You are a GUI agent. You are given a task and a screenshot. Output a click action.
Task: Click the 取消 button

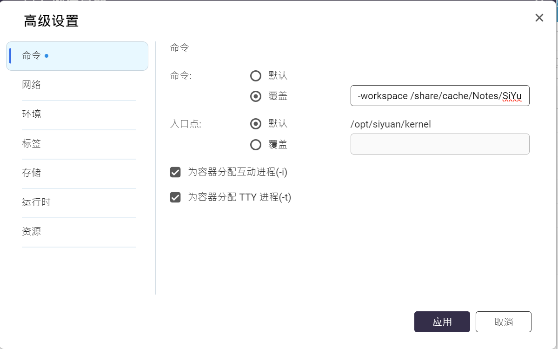pyautogui.click(x=504, y=322)
